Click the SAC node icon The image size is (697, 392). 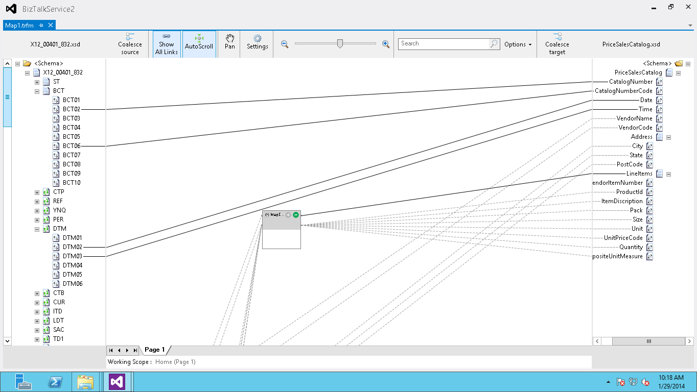point(47,330)
